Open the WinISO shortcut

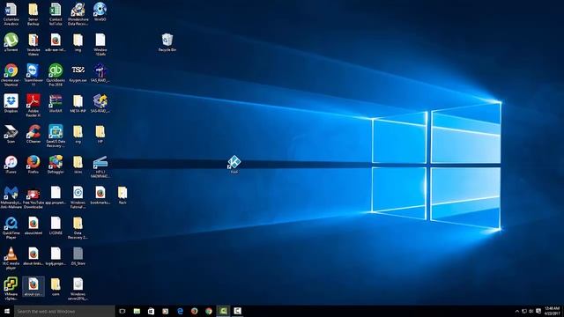coord(100,11)
